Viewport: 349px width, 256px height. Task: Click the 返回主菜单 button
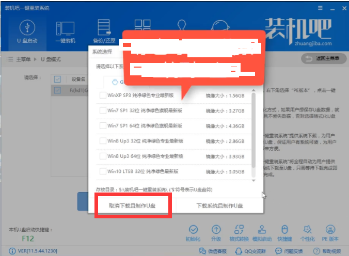click(324, 58)
